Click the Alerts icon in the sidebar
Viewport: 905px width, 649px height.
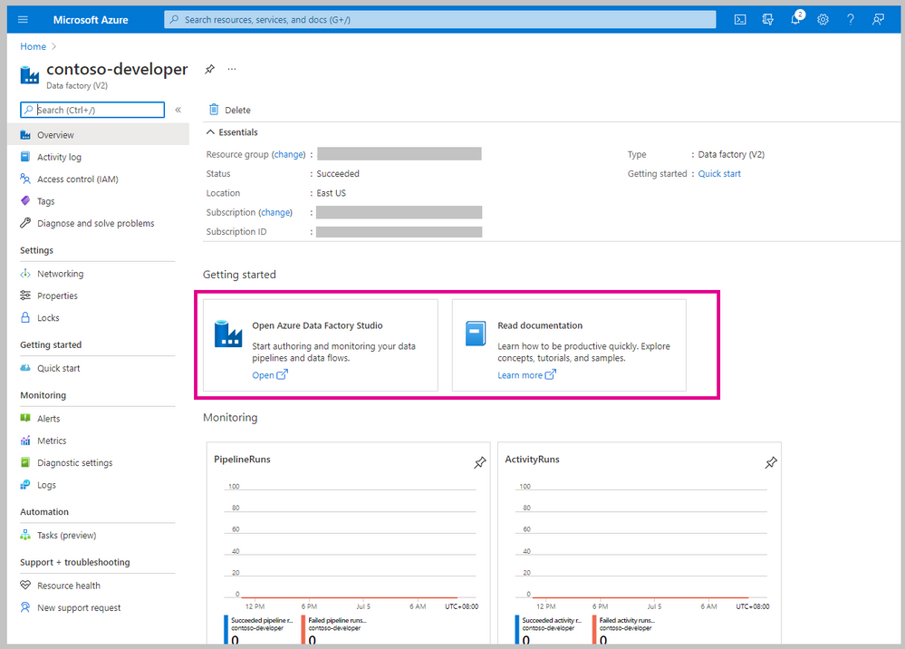(24, 418)
